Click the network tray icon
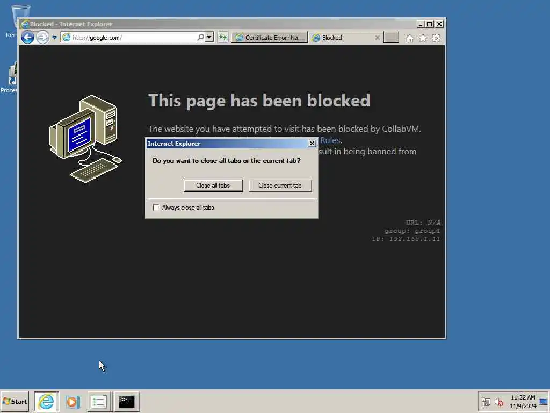This screenshot has width=550, height=413. pyautogui.click(x=486, y=402)
